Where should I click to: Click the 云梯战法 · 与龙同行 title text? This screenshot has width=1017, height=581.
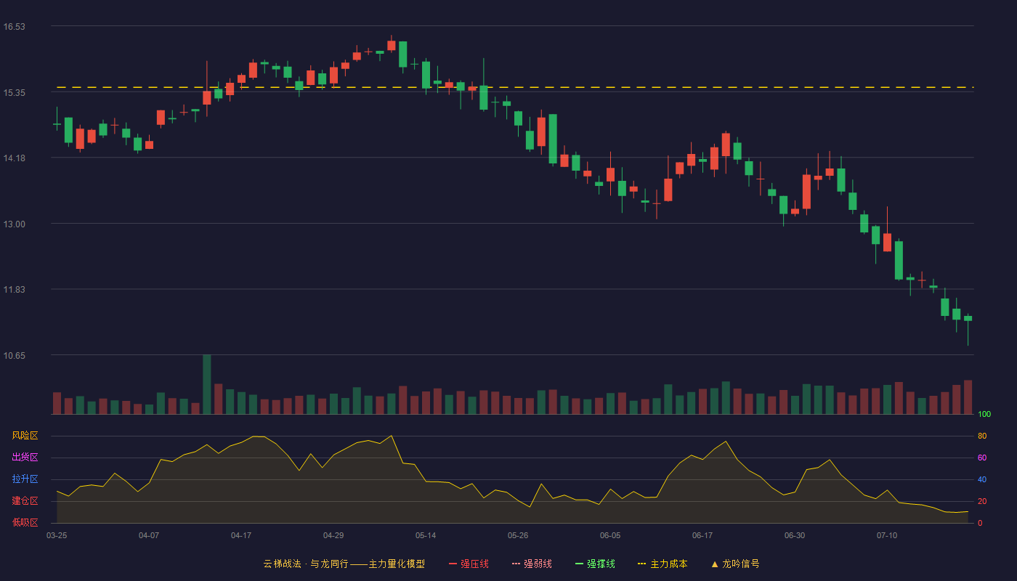pos(306,564)
